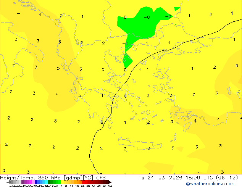
Task: Pick the purple swatch in temperature legend
Action: pyautogui.click(x=24, y=182)
